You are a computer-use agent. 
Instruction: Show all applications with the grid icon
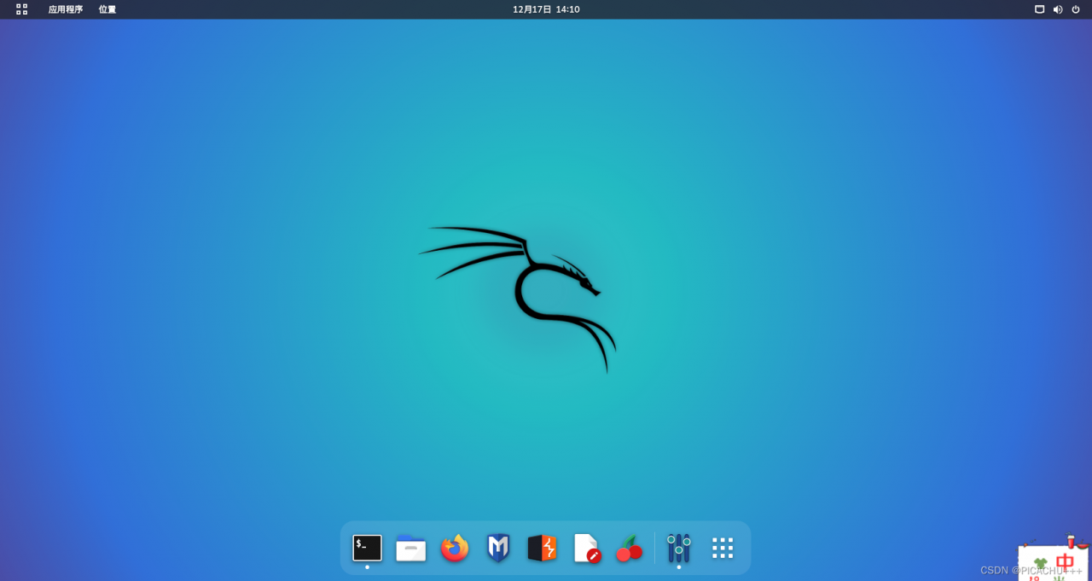click(722, 547)
